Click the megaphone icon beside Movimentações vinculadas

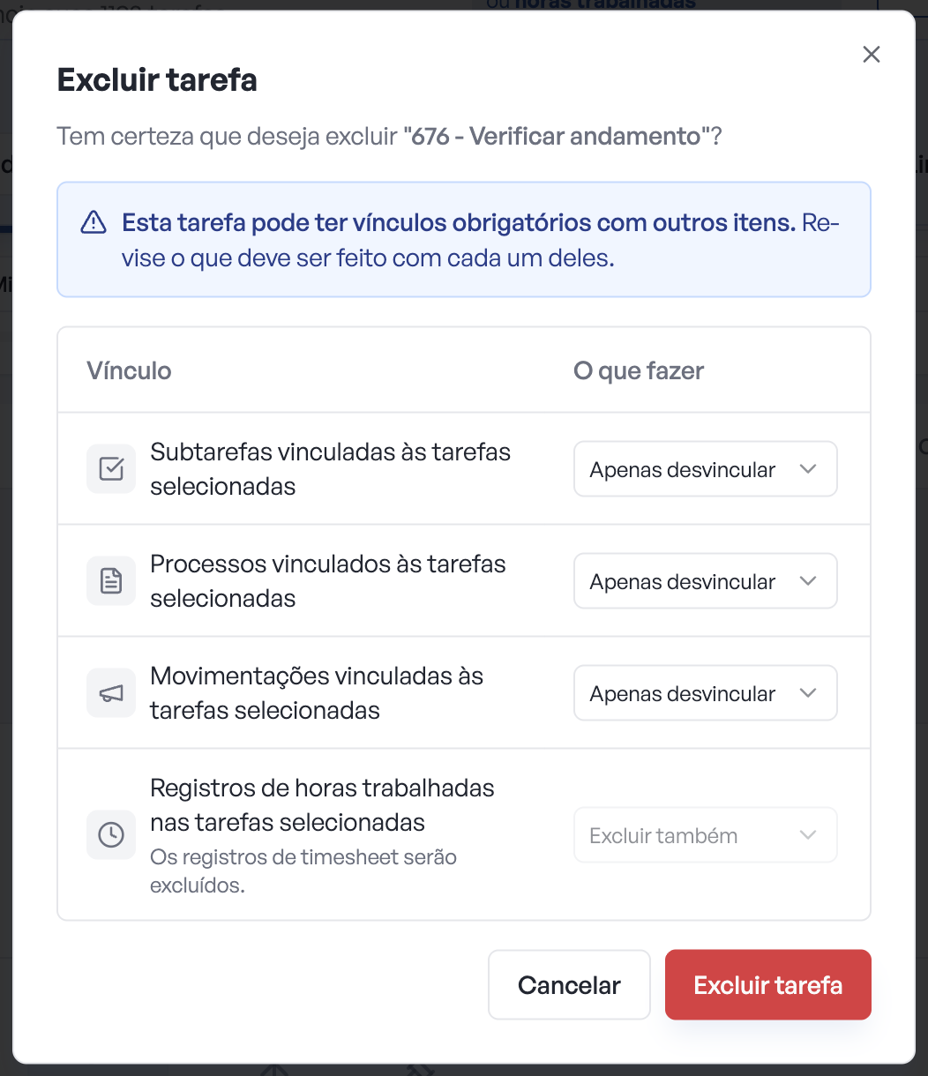coord(111,692)
